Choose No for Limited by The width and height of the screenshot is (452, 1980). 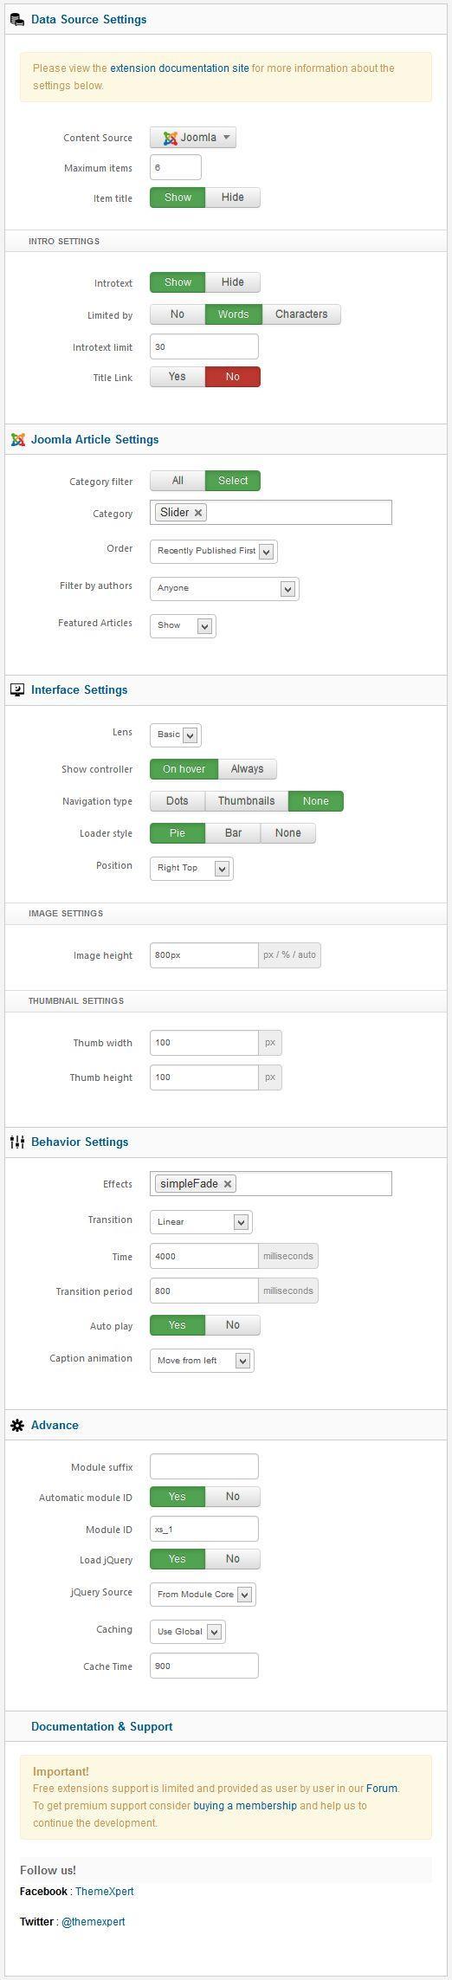[178, 314]
